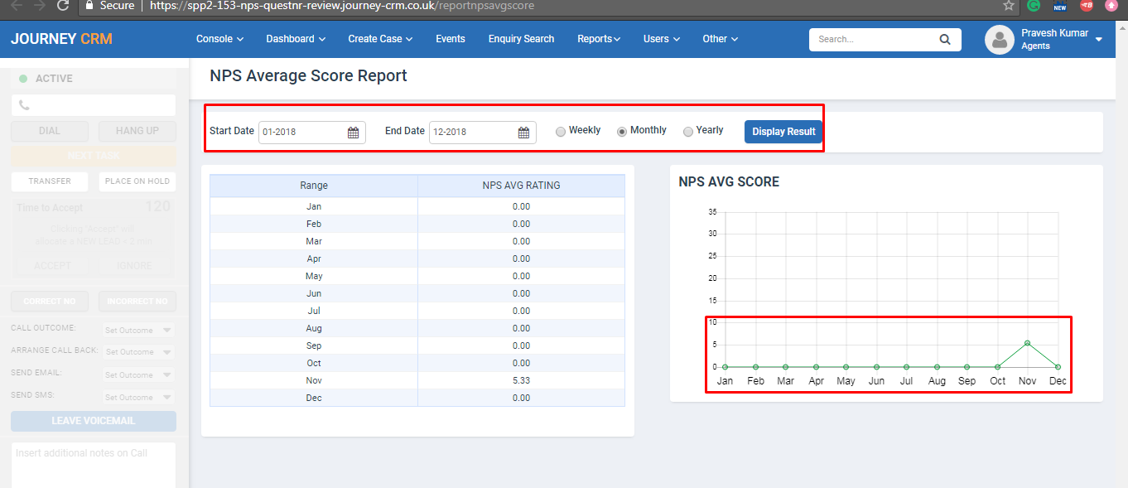Select the Monthly radio button
1128x488 pixels.
coord(622,131)
